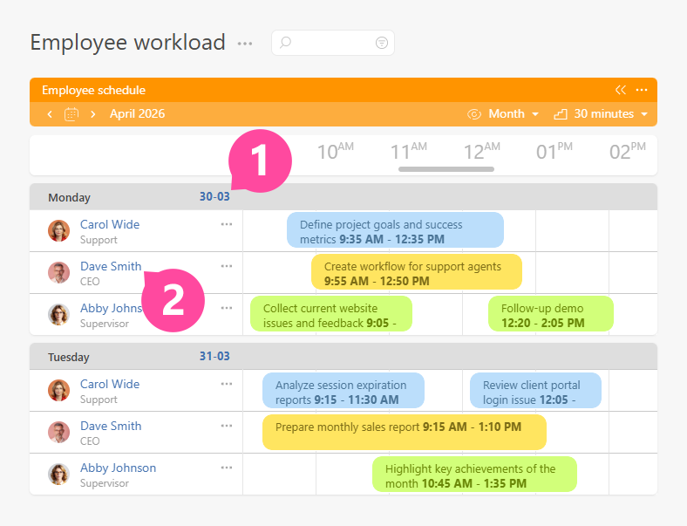Expand the Month view dropdown
Screen dimensions: 687x526
[x=513, y=114]
